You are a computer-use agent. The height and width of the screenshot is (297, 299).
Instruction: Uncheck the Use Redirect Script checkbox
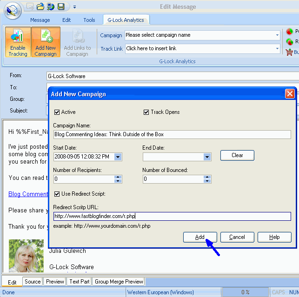pyautogui.click(x=57, y=194)
